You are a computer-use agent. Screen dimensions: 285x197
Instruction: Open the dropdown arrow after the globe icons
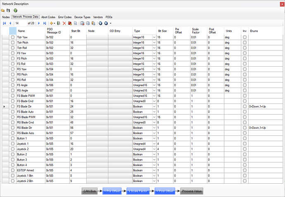point(111,23)
